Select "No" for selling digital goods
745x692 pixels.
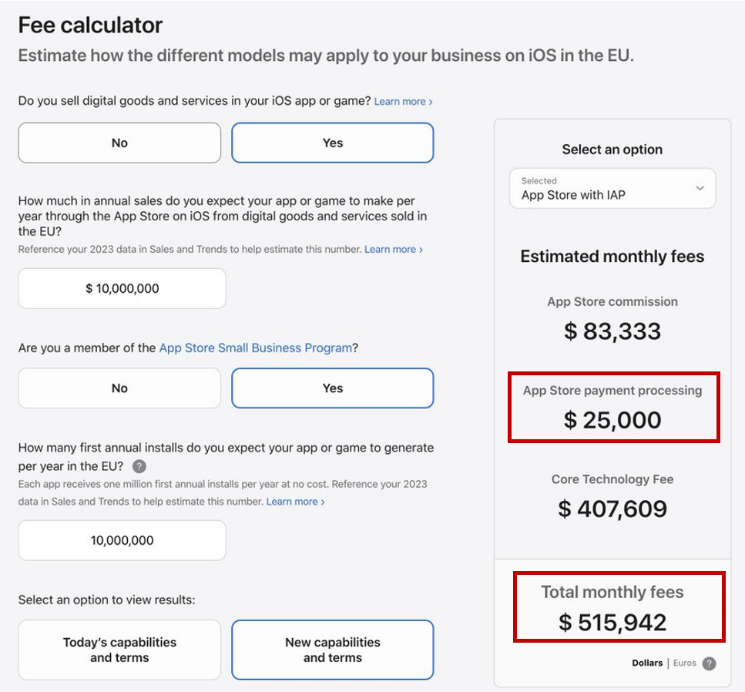(119, 143)
